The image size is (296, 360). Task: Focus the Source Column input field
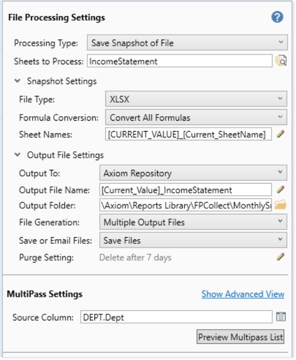point(176,317)
